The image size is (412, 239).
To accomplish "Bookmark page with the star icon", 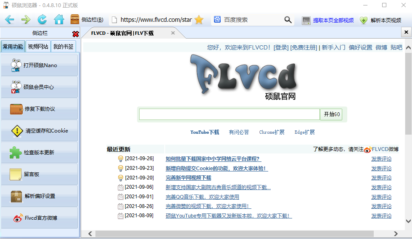I will [x=199, y=20].
